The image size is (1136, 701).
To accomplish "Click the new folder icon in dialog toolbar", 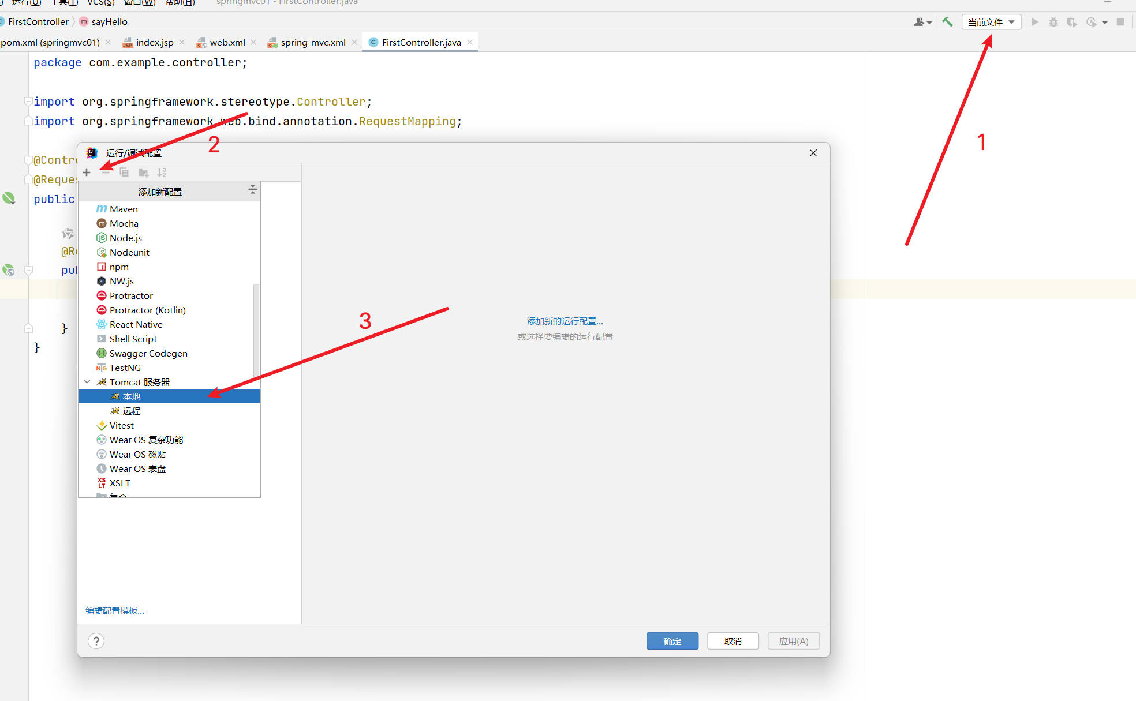I will point(143,173).
